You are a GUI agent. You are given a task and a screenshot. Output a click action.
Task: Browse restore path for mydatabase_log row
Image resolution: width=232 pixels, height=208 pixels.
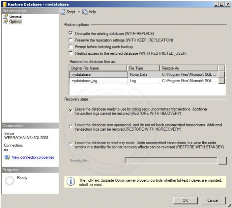221,81
